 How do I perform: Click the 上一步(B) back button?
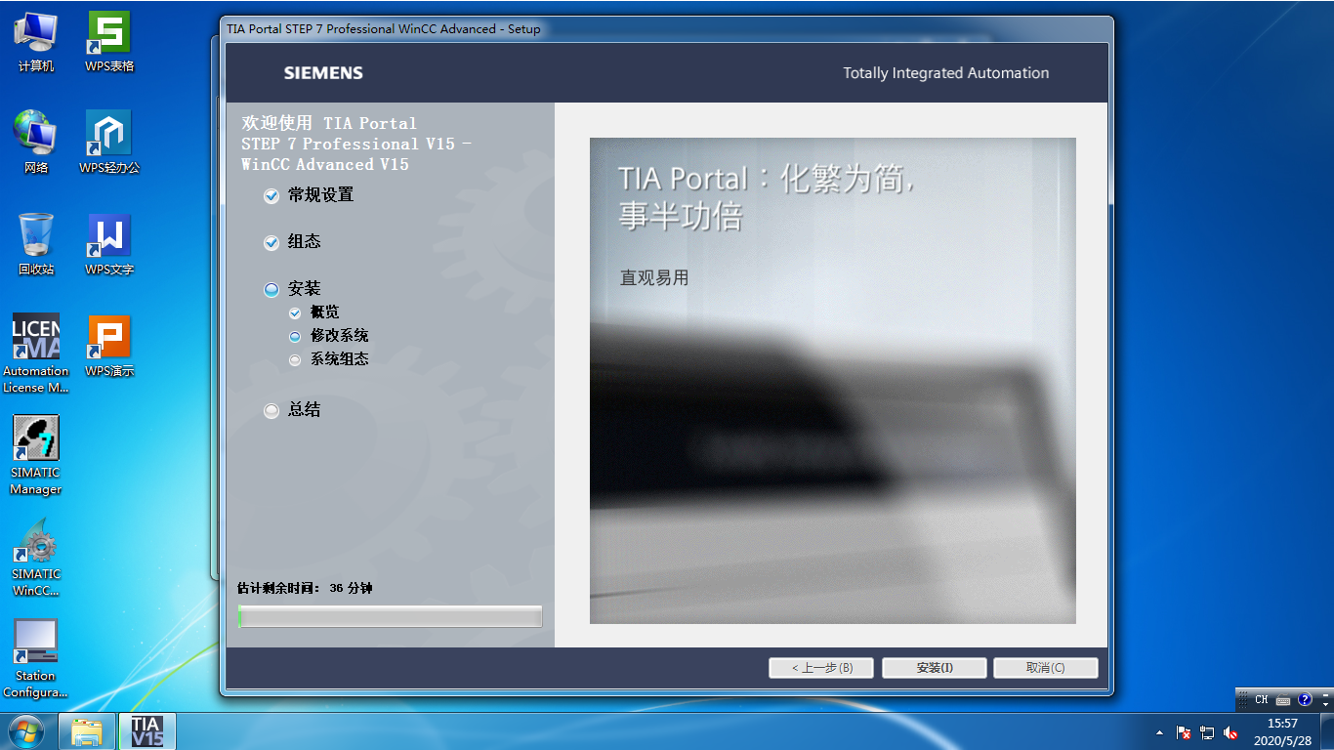(x=821, y=668)
